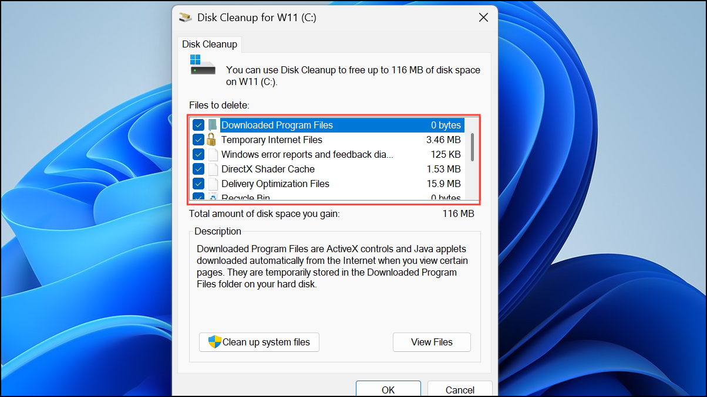Click the 1.53 MB size value
This screenshot has height=397, width=707.
[443, 169]
